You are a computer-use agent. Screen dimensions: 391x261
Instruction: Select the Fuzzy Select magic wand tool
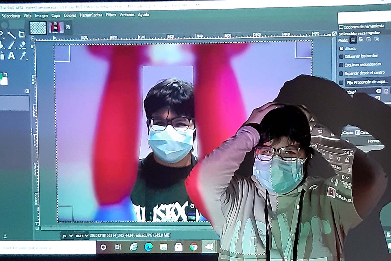[x=11, y=35]
